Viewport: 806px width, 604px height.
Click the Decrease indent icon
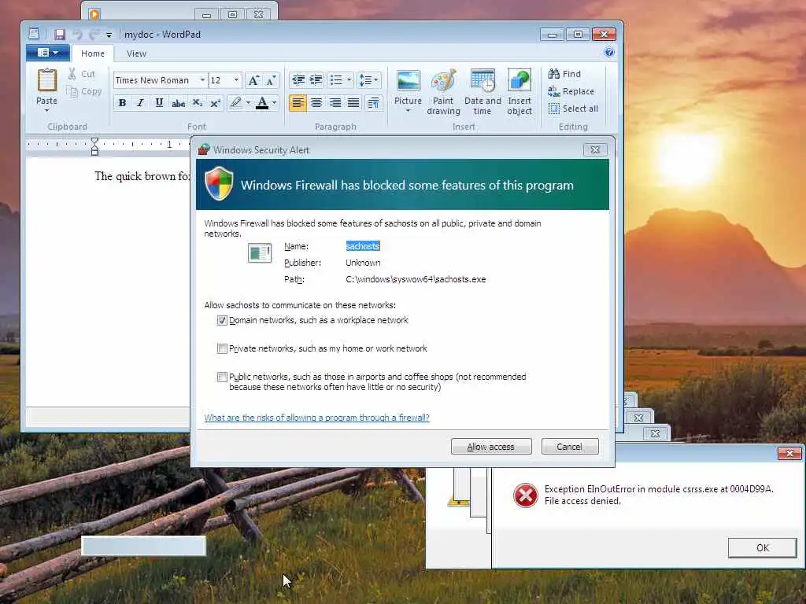coord(298,80)
